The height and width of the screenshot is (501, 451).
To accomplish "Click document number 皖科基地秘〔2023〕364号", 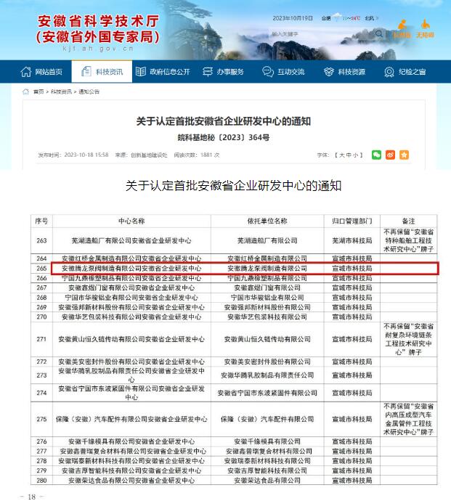I will (224, 137).
